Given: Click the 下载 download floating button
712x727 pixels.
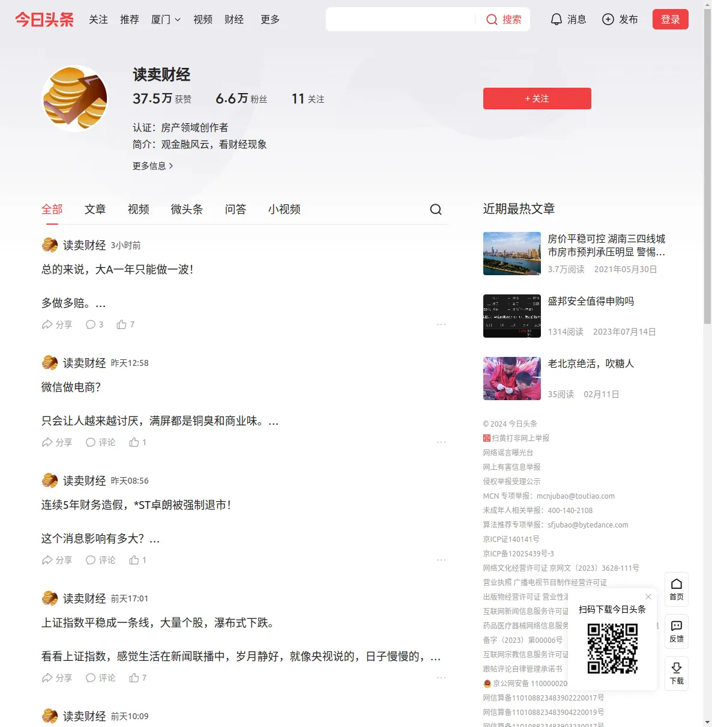Looking at the screenshot, I should 677,674.
